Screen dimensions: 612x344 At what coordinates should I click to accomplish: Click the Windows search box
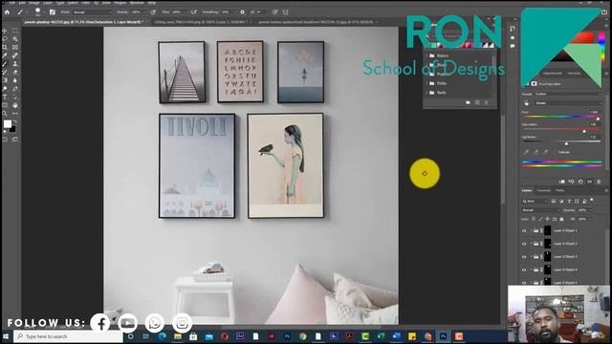point(68,336)
